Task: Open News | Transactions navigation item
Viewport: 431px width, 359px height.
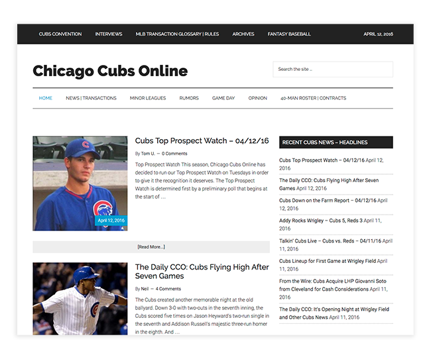Action: 91,98
